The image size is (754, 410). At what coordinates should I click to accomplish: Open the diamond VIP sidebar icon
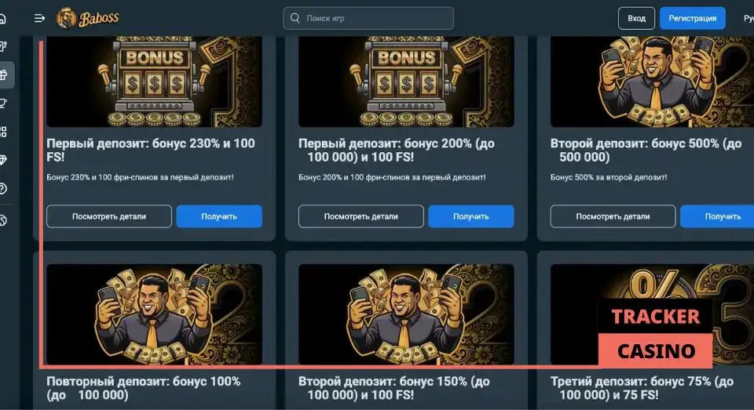(3, 161)
